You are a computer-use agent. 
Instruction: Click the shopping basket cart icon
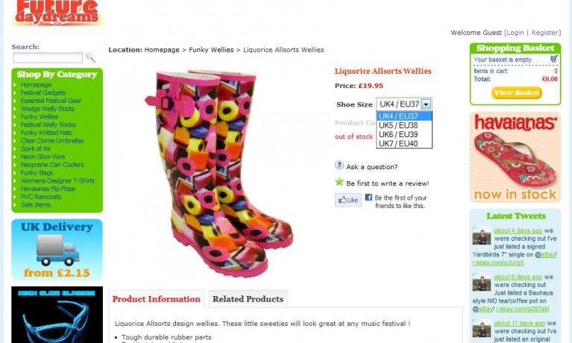click(554, 59)
